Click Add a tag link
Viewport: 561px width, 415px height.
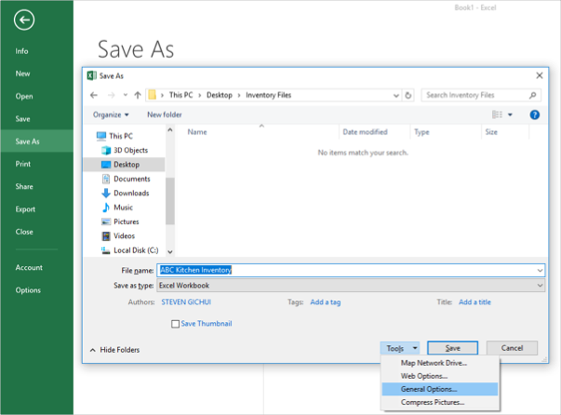click(x=325, y=302)
